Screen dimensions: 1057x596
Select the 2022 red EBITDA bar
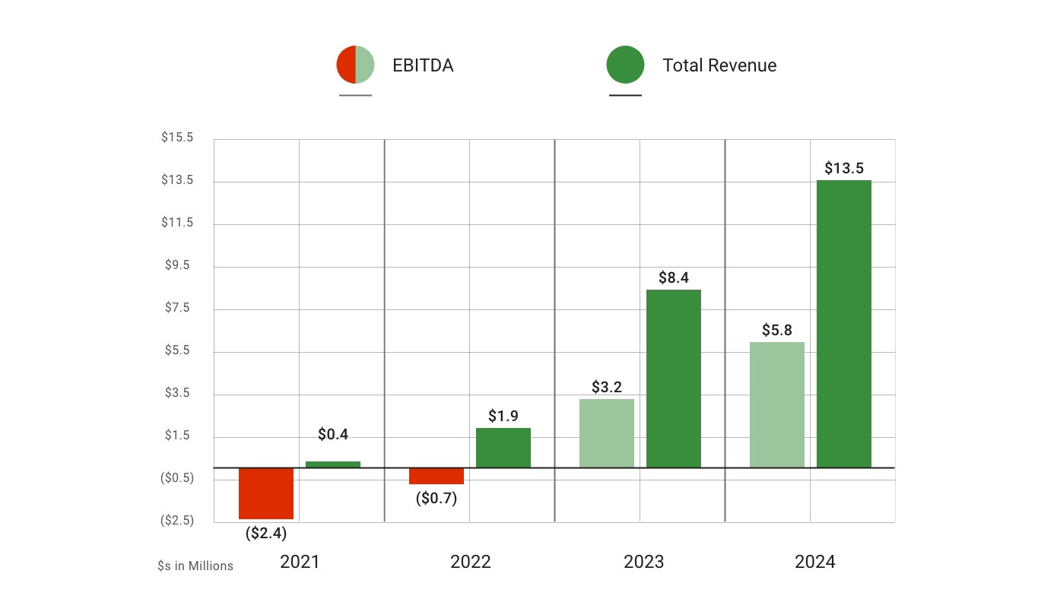point(436,476)
